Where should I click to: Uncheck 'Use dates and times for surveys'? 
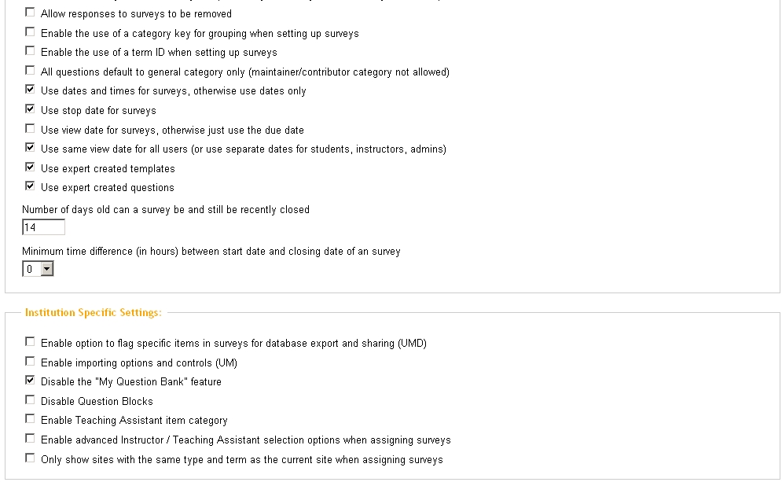(x=30, y=90)
